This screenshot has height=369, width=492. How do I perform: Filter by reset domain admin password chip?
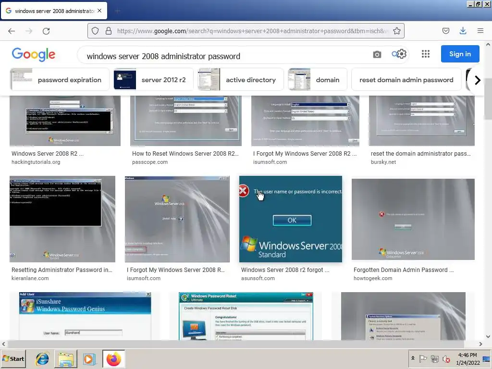(406, 80)
